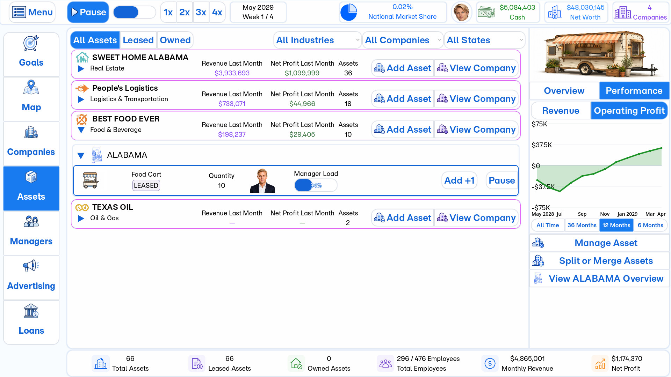Click the Cash money stack icon

[486, 12]
